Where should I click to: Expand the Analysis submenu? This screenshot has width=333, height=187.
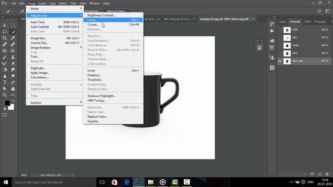tap(54, 103)
